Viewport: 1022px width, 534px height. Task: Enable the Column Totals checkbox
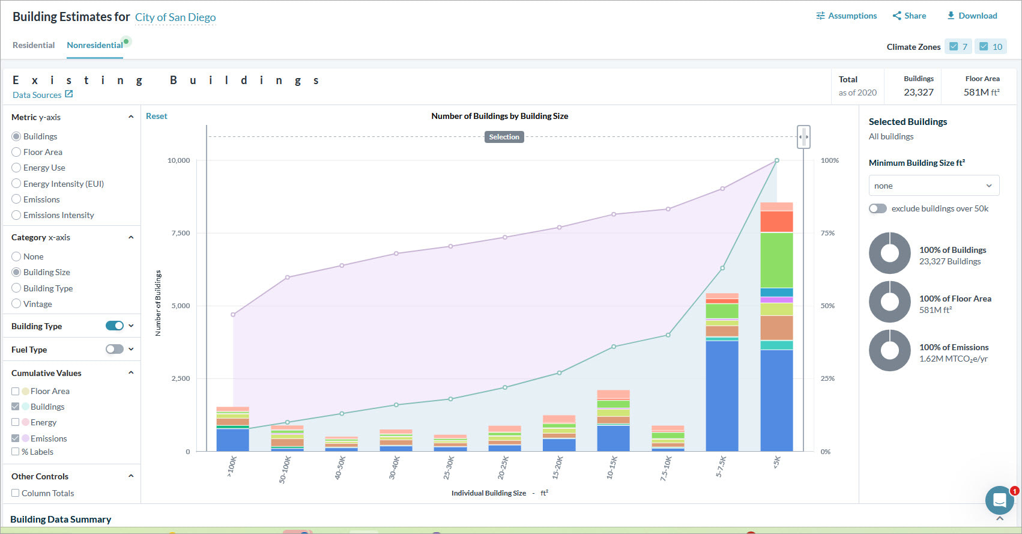point(16,493)
